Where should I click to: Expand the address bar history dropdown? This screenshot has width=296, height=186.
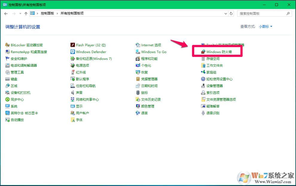[x=226, y=13]
